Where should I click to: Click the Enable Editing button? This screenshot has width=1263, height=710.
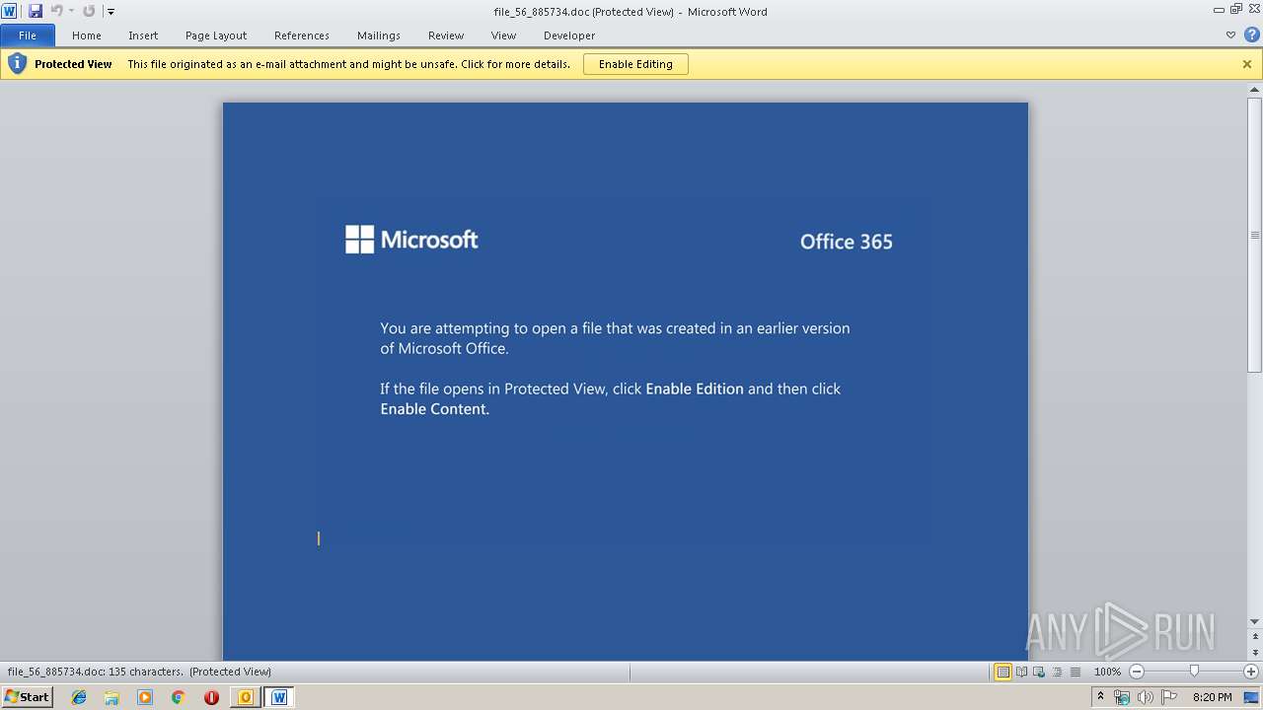(635, 64)
